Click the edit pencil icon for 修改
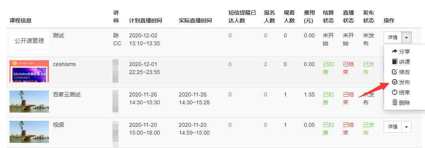This screenshot has width=425, height=148. (x=395, y=72)
